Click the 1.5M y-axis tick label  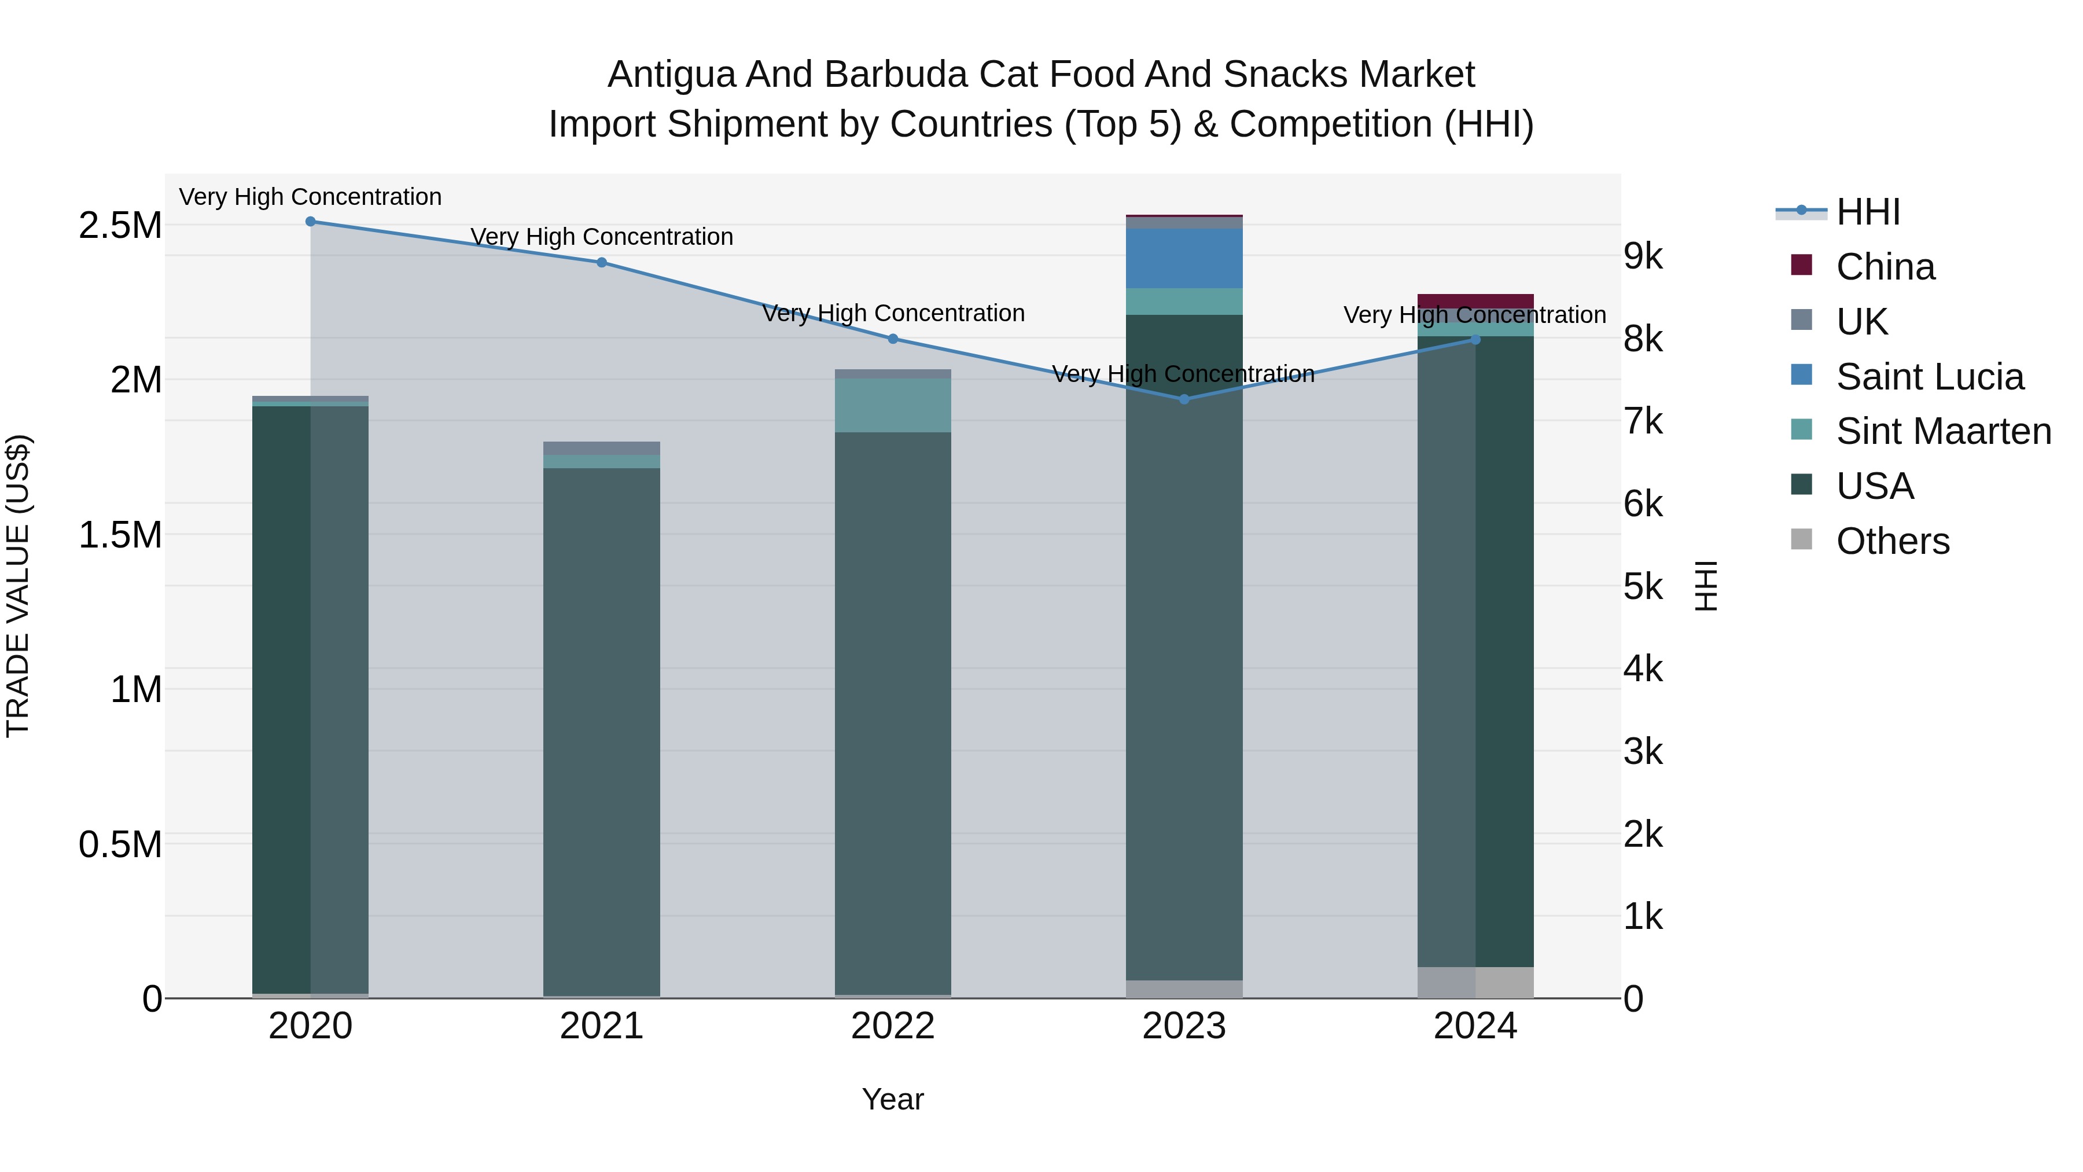(x=120, y=535)
